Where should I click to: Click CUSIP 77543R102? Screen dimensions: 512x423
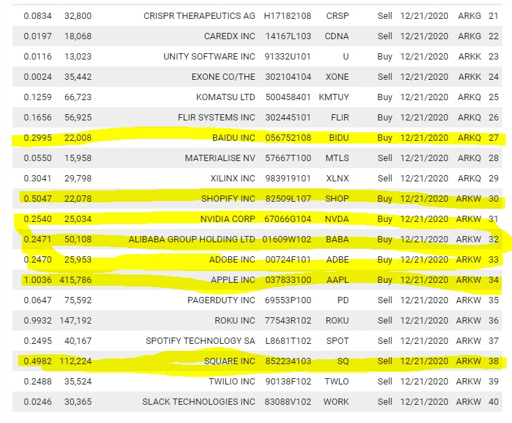(x=287, y=320)
